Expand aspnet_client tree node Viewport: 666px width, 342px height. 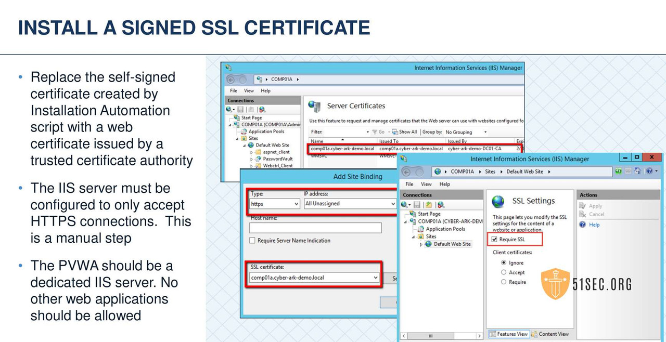point(251,152)
